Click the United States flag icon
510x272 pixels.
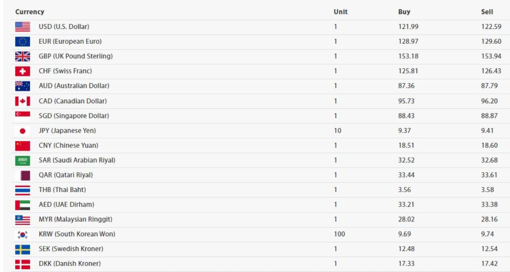[23, 27]
